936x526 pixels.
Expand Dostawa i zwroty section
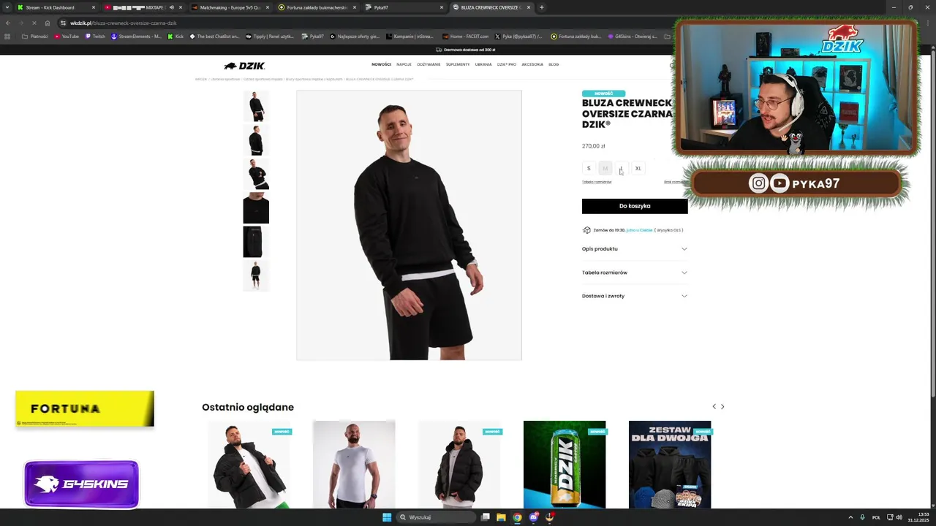(635, 296)
